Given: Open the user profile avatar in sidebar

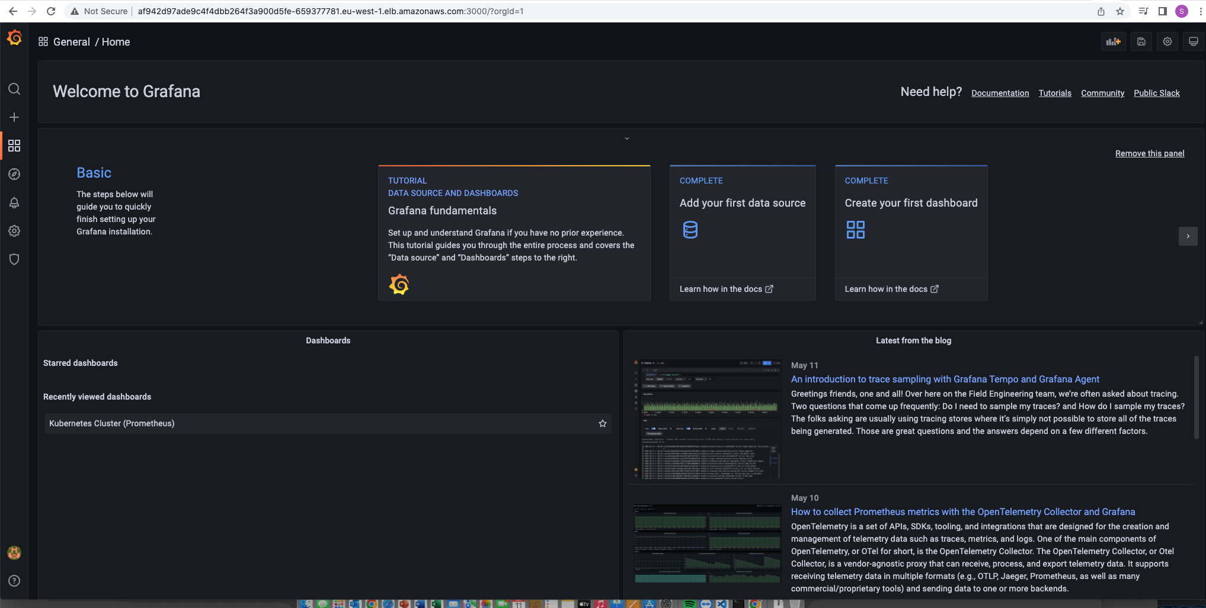Looking at the screenshot, I should [14, 553].
